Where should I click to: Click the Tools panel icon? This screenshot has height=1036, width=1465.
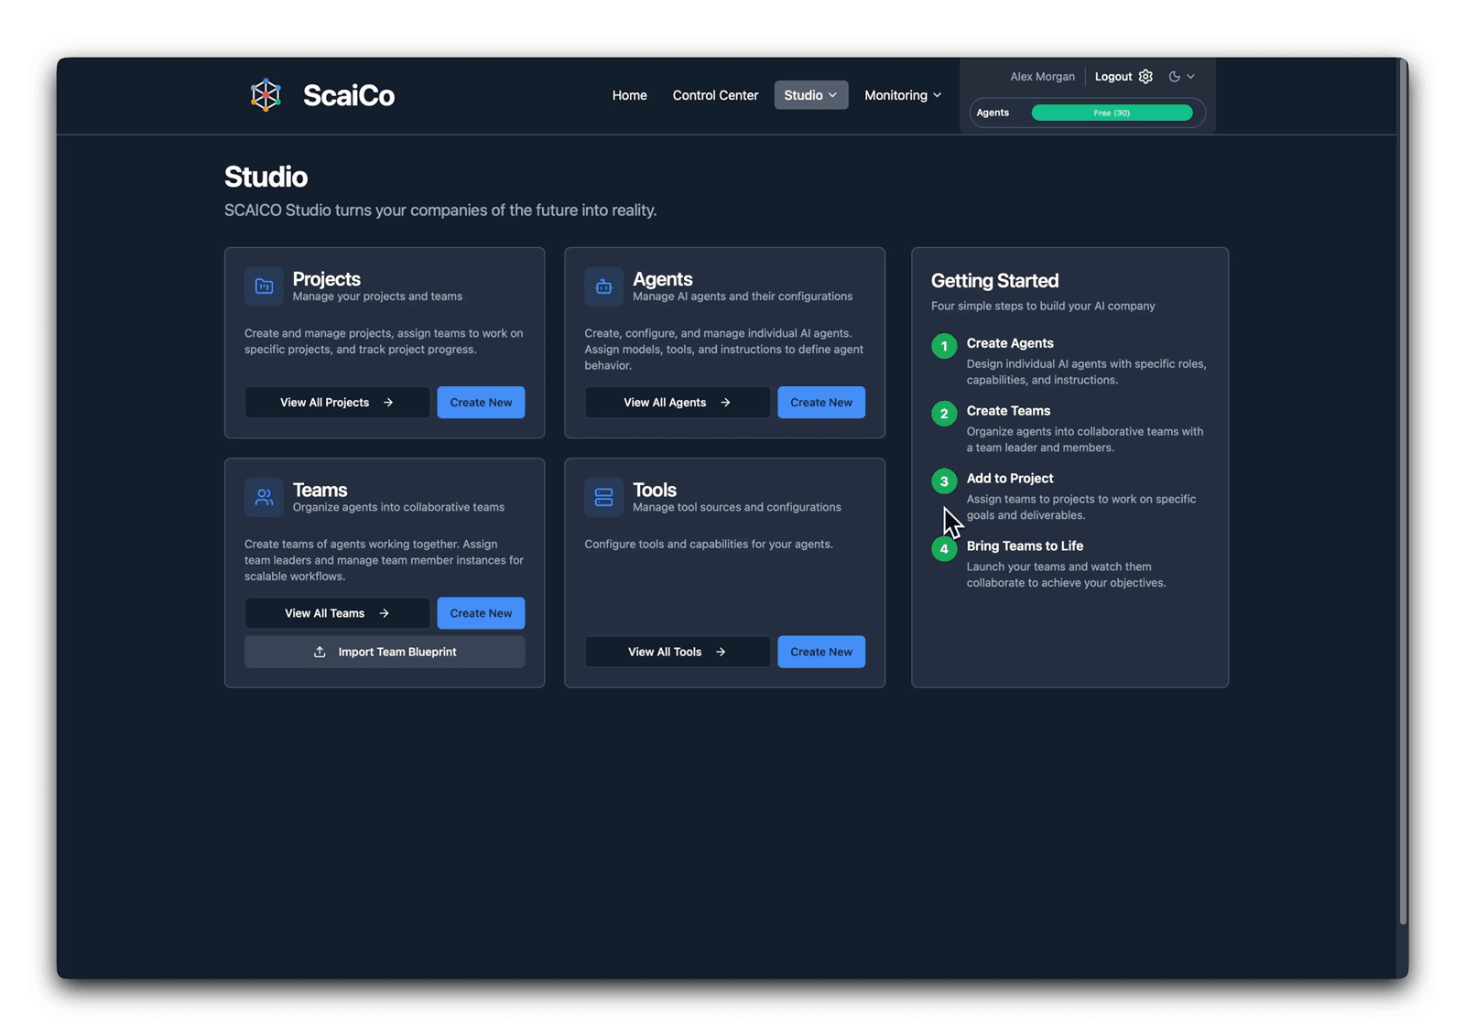(603, 497)
